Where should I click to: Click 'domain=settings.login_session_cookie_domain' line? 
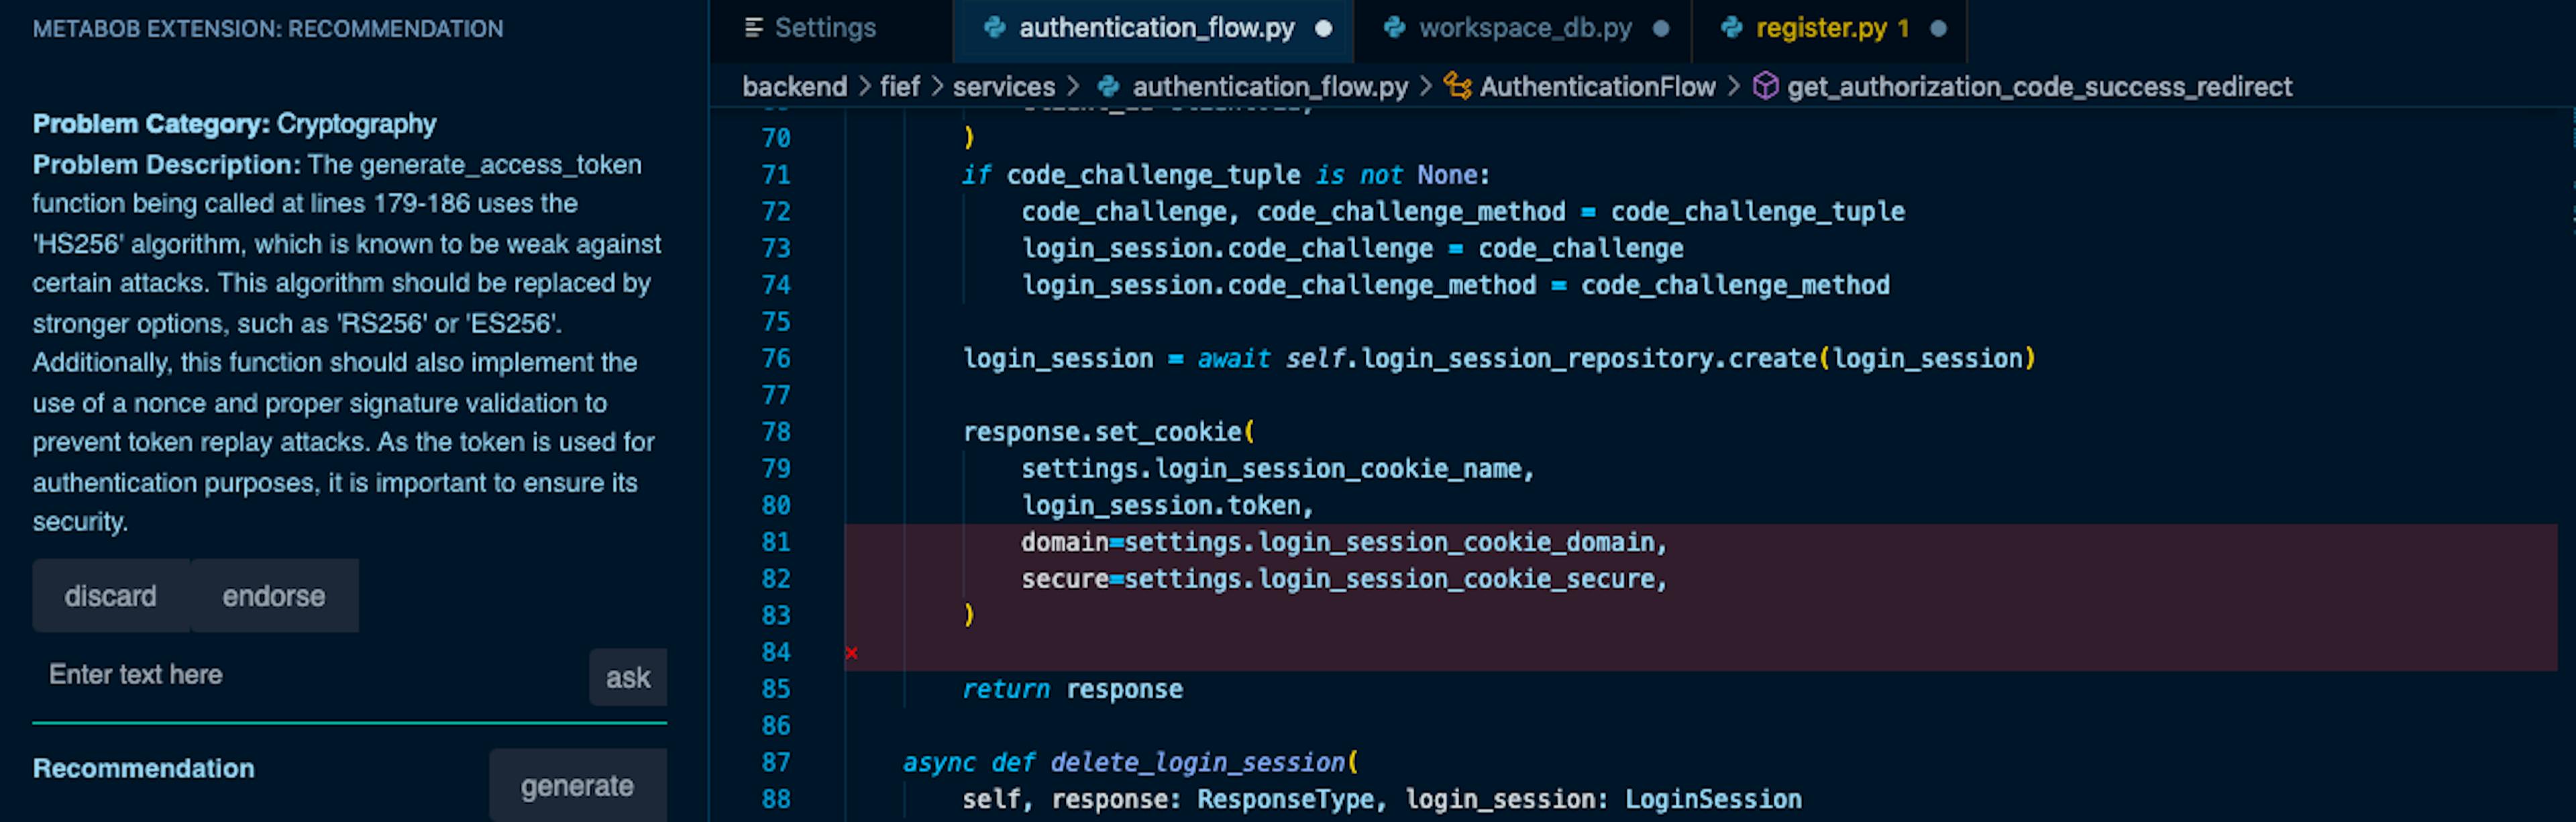[1345, 542]
